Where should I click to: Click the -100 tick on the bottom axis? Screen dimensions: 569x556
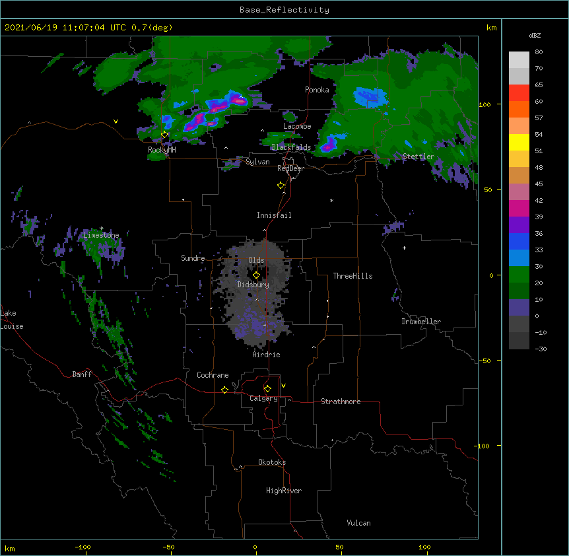83,547
